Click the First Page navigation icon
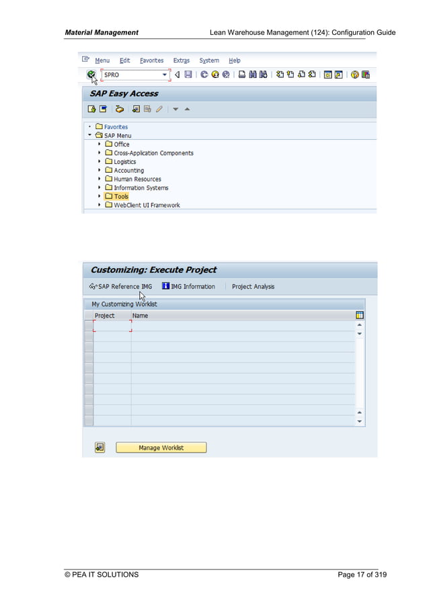The height and width of the screenshot is (607, 429). [280, 75]
